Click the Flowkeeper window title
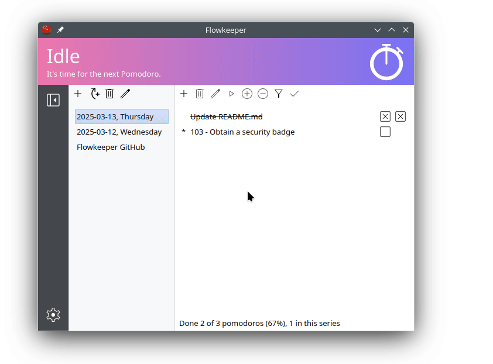The height and width of the screenshot is (364, 493). click(226, 30)
